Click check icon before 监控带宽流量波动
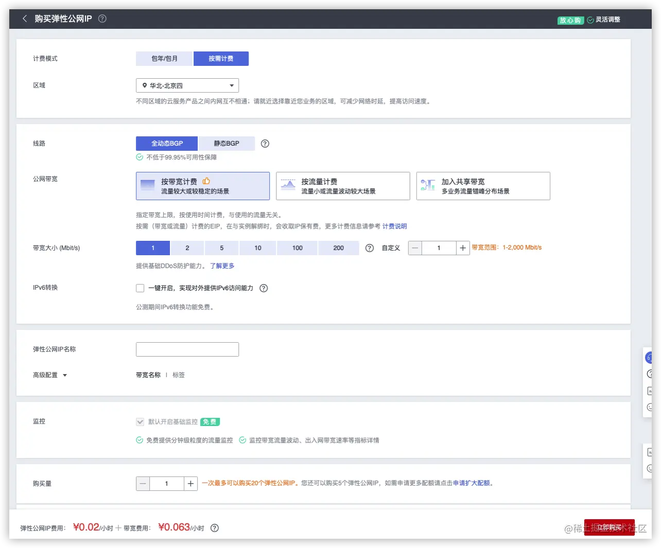Screen dimensions: 661x548 [x=242, y=440]
